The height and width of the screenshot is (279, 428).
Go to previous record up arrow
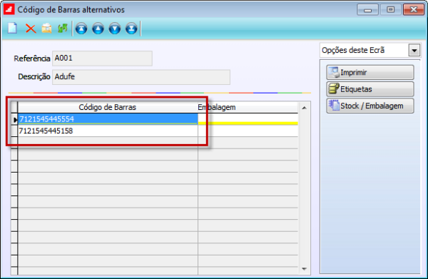pos(98,29)
